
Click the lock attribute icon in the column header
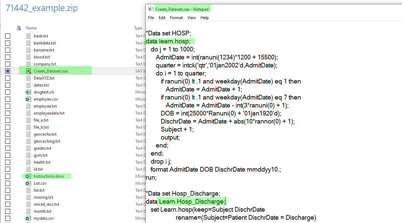(x=19, y=28)
